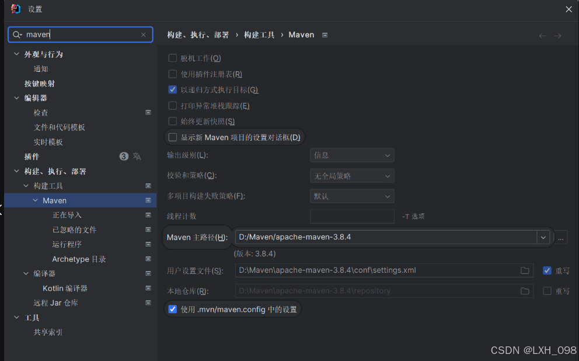The width and height of the screenshot is (579, 361).
Task: Click the Maven 主路径 text field
Action: pyautogui.click(x=386, y=237)
